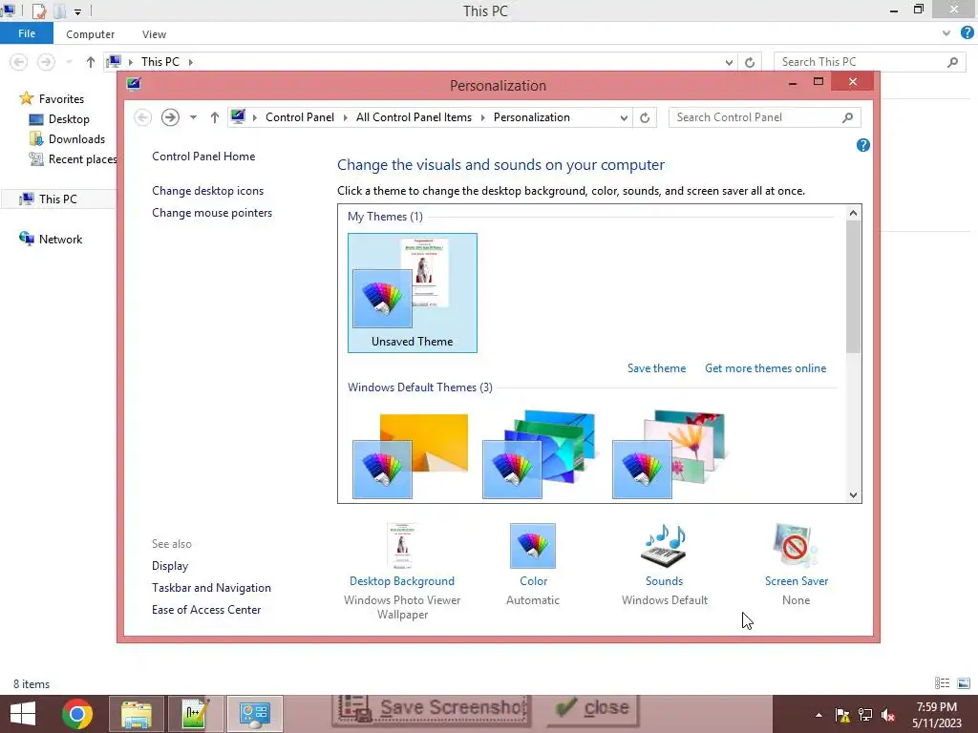Expand the chevron after This PC breadcrumb
The height and width of the screenshot is (733, 978).
tap(191, 62)
